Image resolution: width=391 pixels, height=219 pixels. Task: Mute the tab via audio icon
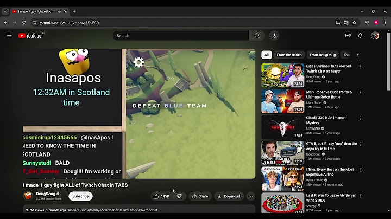pos(59,11)
